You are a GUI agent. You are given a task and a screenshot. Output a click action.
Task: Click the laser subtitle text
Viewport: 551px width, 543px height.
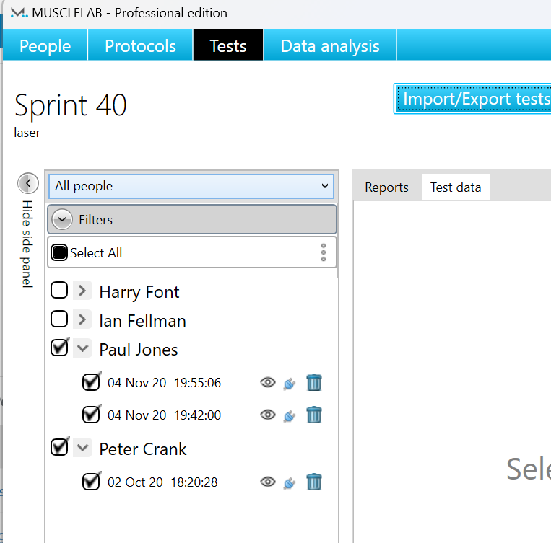point(27,133)
